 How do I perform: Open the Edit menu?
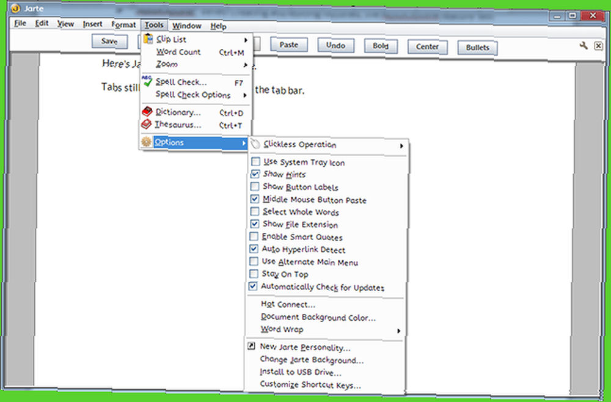pos(42,23)
